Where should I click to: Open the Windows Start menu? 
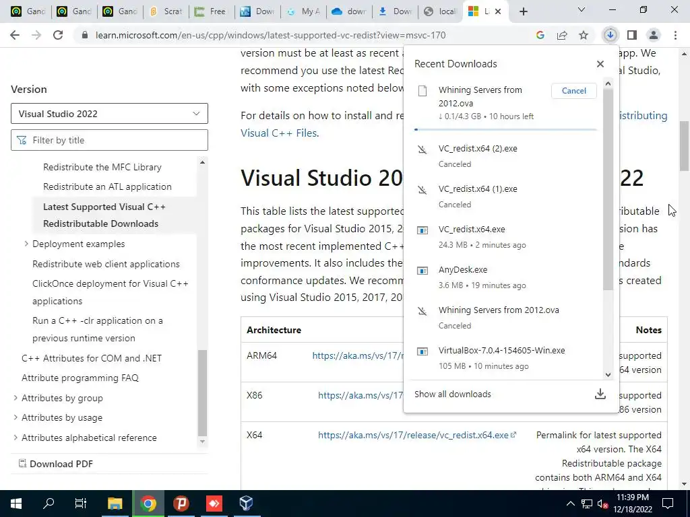pyautogui.click(x=16, y=504)
